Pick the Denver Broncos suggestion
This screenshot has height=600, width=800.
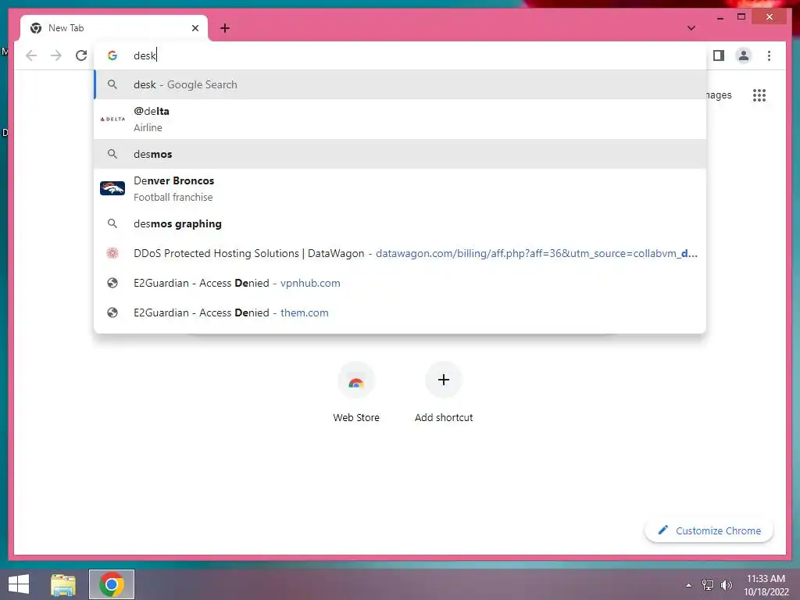click(x=400, y=188)
